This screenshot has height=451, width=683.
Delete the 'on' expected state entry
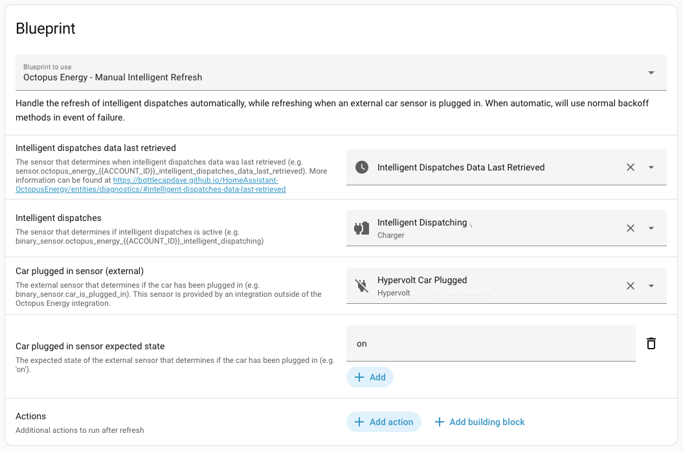651,343
